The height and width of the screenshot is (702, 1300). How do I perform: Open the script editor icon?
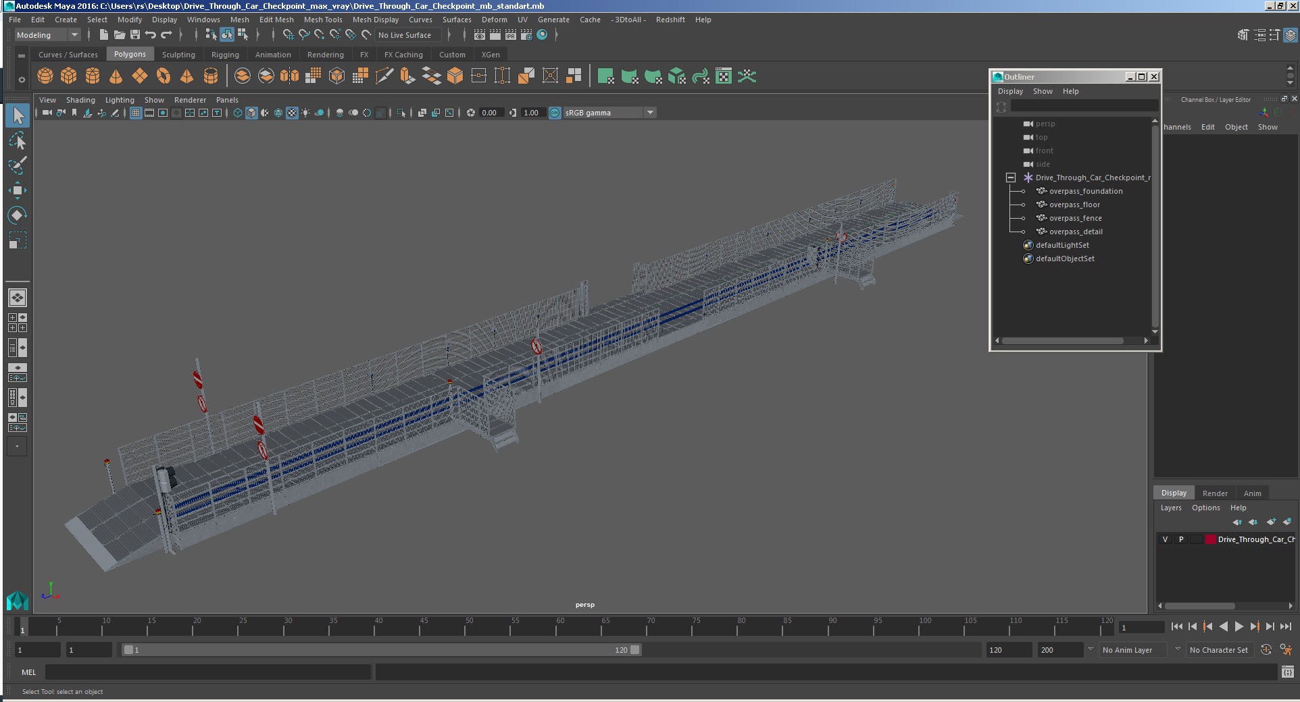click(1288, 672)
